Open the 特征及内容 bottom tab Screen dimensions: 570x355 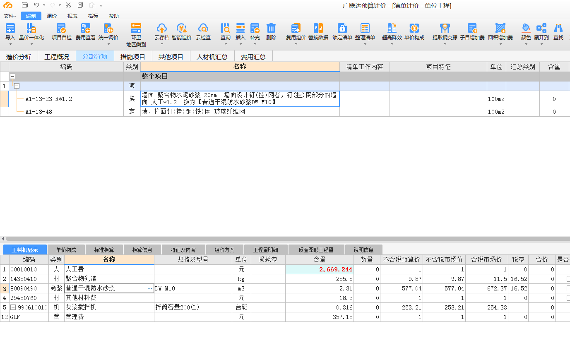click(183, 250)
